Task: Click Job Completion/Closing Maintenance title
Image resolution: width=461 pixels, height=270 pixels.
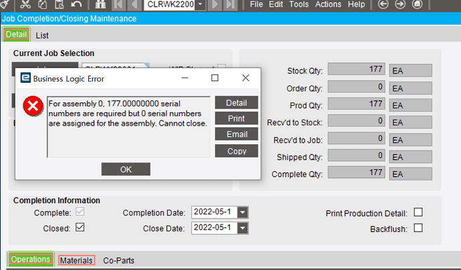Action: [x=69, y=19]
